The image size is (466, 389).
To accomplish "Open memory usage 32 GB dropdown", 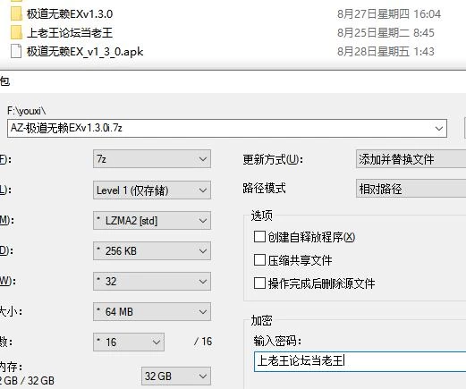I will (x=176, y=376).
